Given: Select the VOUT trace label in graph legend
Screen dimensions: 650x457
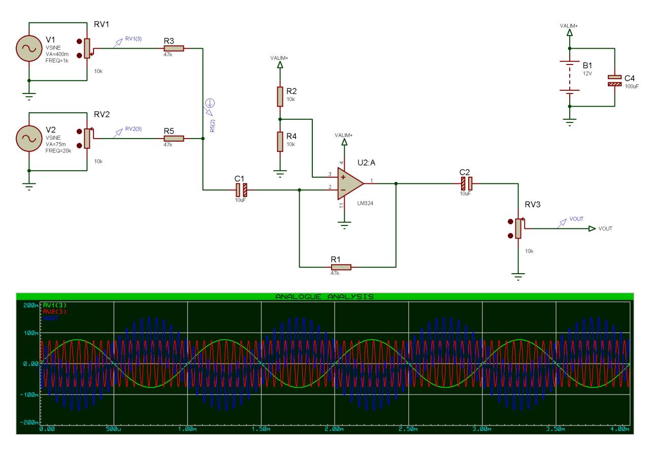Looking at the screenshot, I should pyautogui.click(x=50, y=318).
